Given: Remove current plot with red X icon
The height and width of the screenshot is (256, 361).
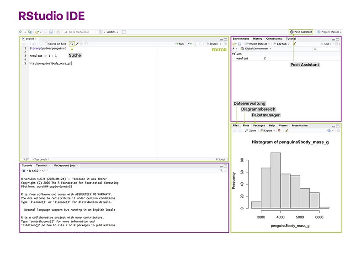Looking at the screenshot, I should pyautogui.click(x=279, y=131).
